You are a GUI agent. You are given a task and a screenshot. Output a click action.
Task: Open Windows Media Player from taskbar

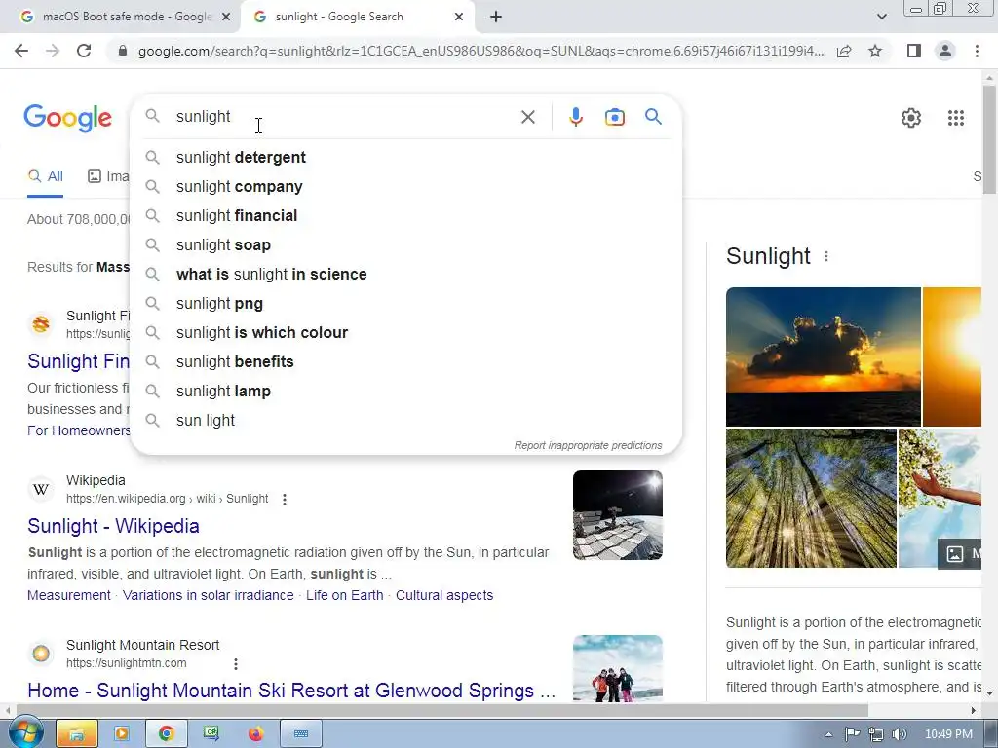click(x=122, y=734)
